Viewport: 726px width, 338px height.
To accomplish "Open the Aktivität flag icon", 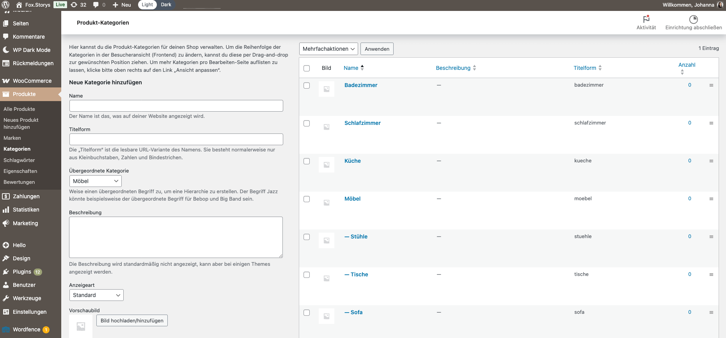I will pos(646,19).
